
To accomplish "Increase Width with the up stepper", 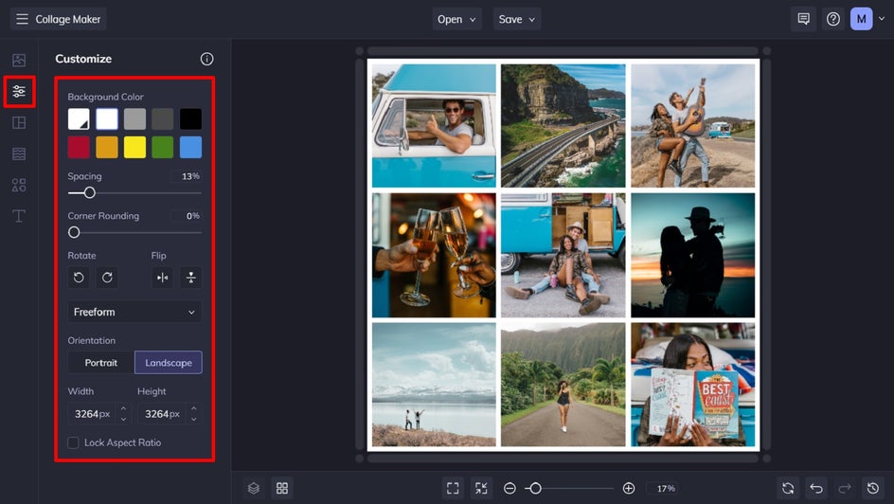I will 123,408.
